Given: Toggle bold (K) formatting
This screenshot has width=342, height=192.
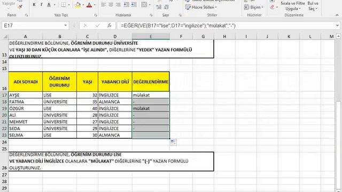Looking at the screenshot, I should (x=34, y=5).
